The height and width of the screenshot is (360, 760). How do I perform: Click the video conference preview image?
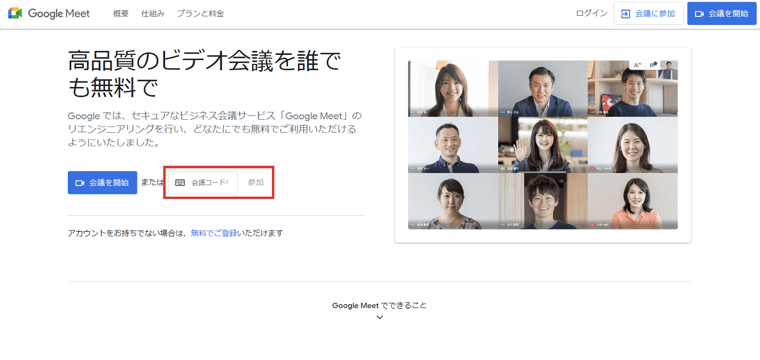(x=543, y=144)
